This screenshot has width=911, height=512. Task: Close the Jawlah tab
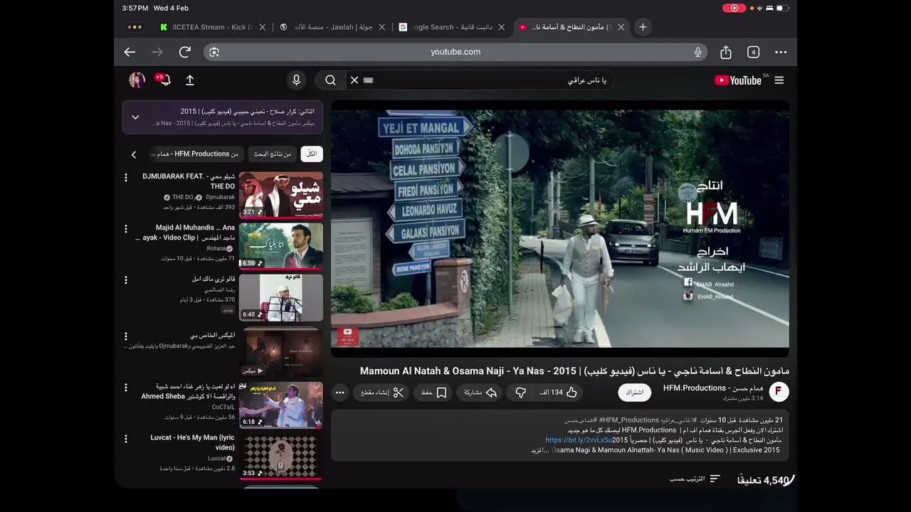pos(381,27)
